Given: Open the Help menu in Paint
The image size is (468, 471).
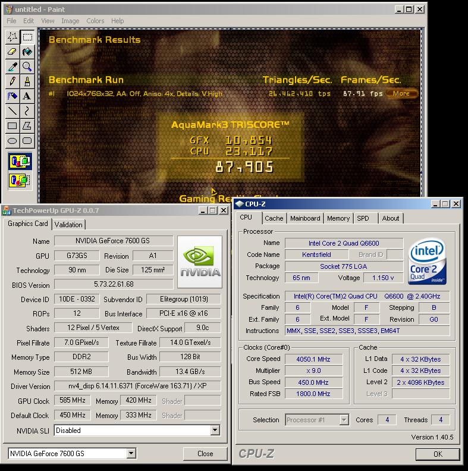Looking at the screenshot, I should pos(118,21).
